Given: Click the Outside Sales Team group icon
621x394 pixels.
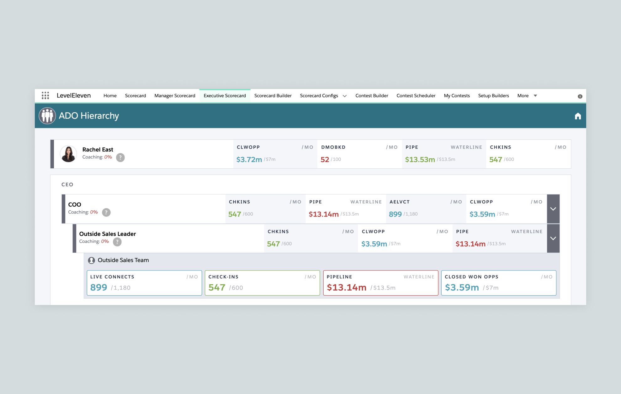Looking at the screenshot, I should 92,260.
